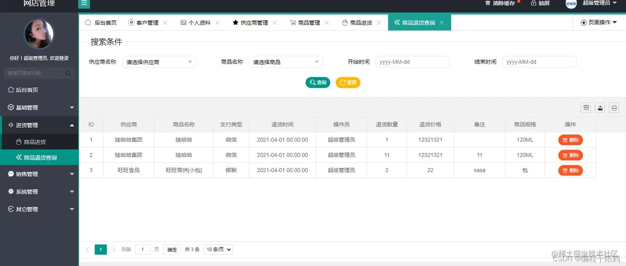Click the next page arrow
Viewport: 626px width, 266px height.
coord(114,249)
